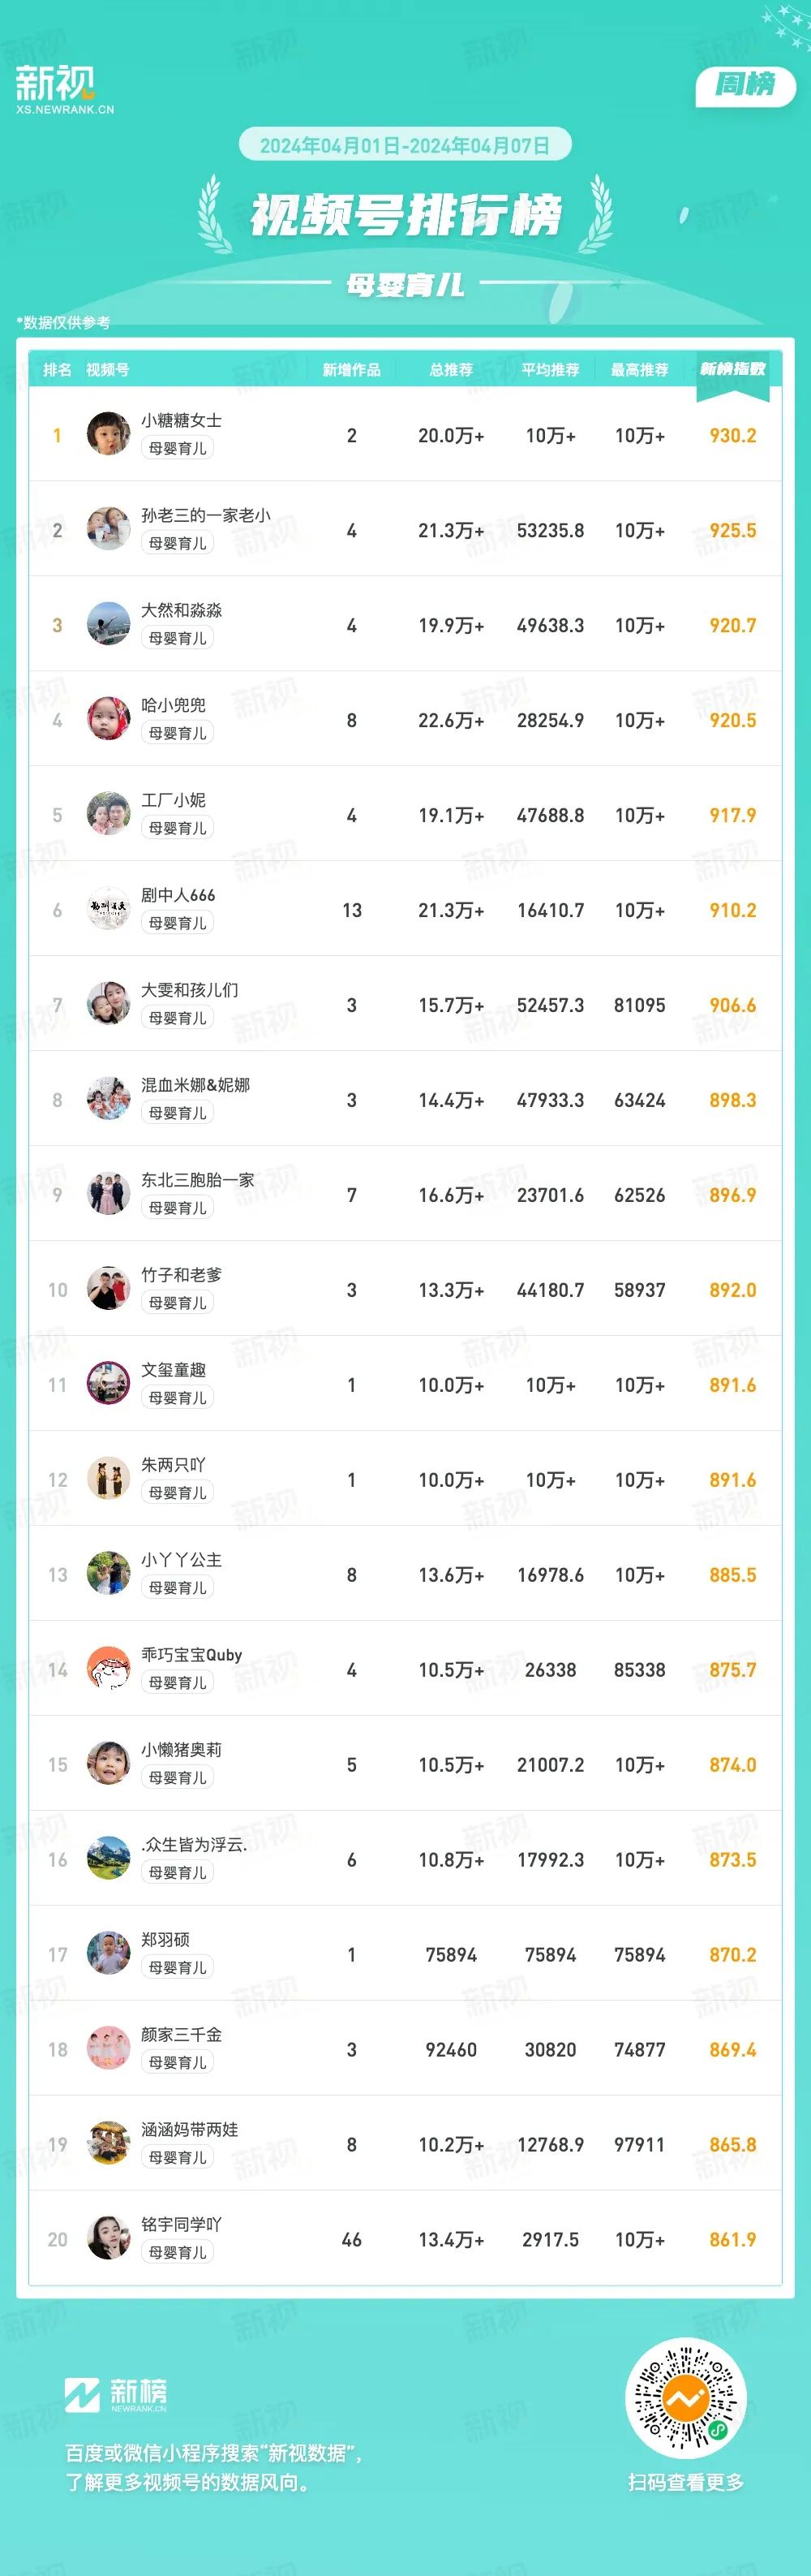Click the 总推荐 column header
This screenshot has height=2576, width=811.
point(452,370)
